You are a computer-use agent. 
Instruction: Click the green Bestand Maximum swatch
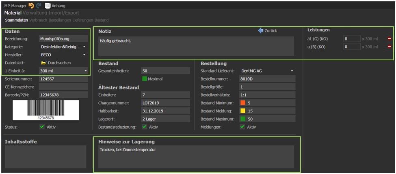pyautogui.click(x=243, y=119)
